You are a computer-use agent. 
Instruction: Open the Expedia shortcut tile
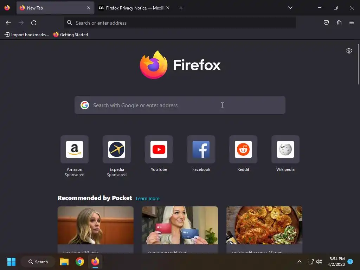tap(117, 149)
